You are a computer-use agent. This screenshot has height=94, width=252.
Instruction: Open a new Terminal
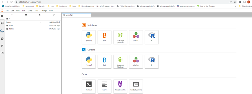pyautogui.click(x=89, y=86)
